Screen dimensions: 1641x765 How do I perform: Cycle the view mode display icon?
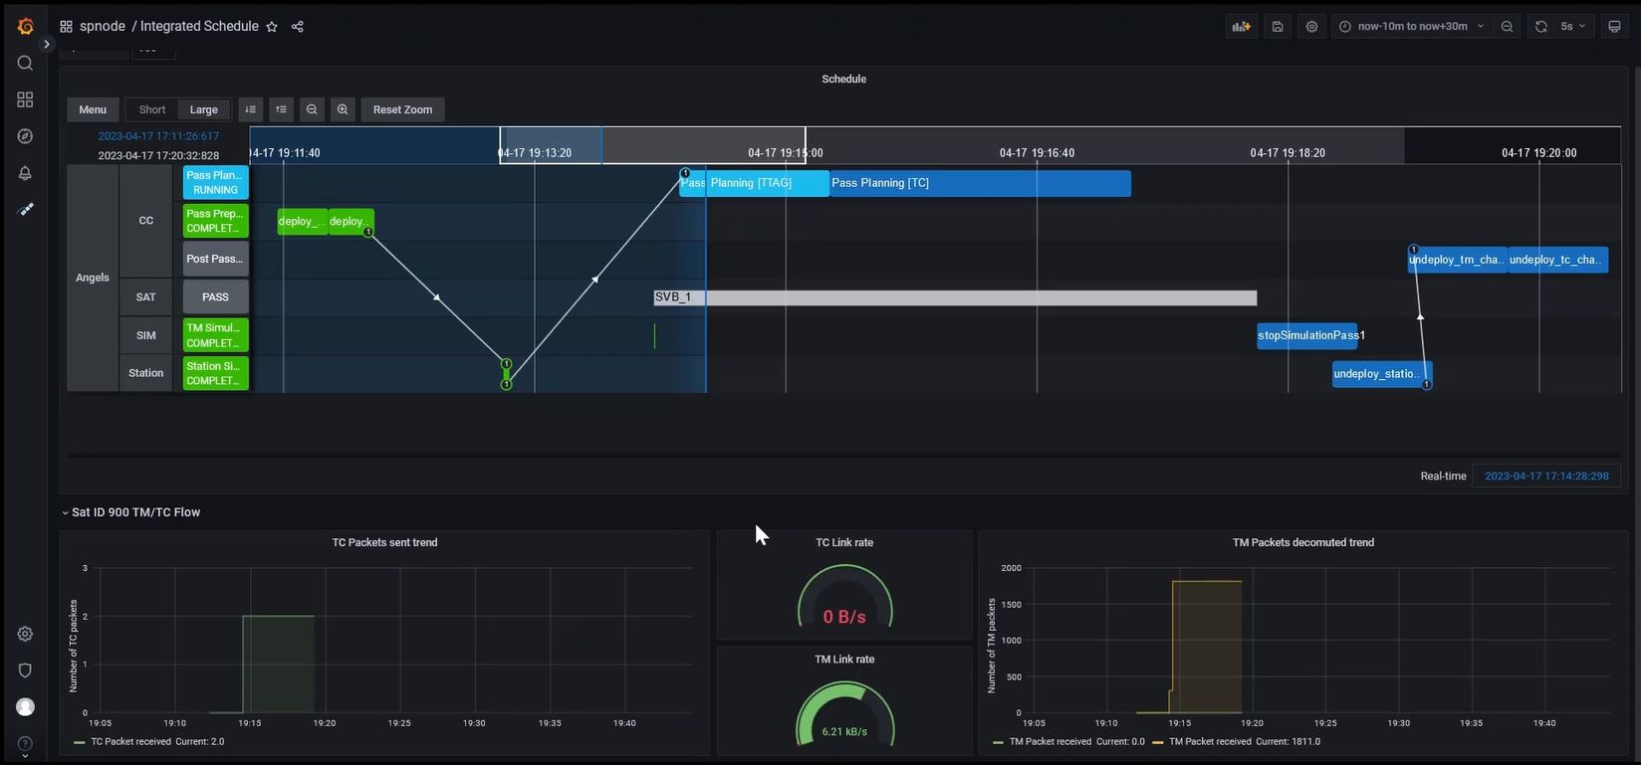pyautogui.click(x=1614, y=27)
